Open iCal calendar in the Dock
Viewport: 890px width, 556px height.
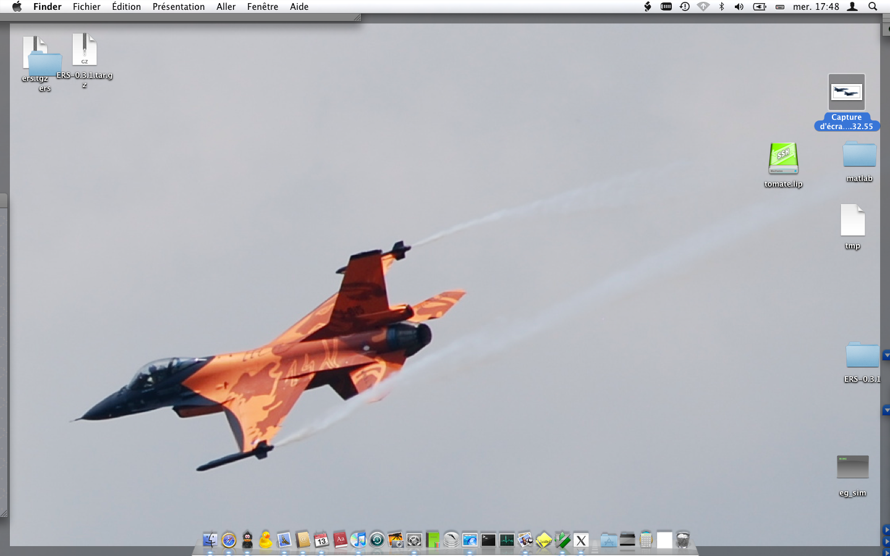pyautogui.click(x=321, y=540)
